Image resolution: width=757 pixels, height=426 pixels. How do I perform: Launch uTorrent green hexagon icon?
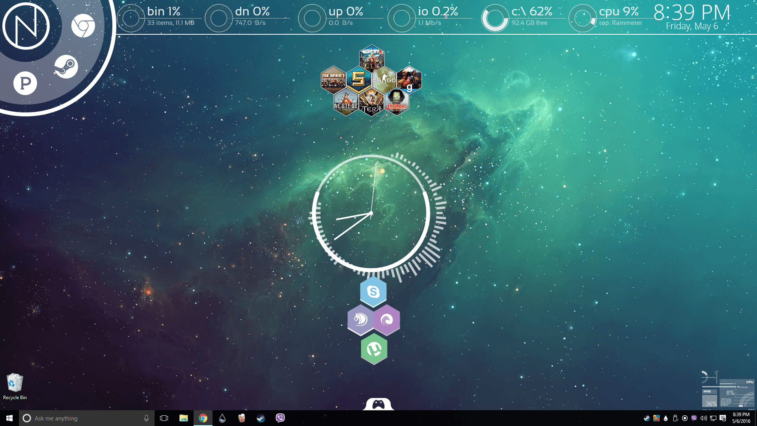[x=374, y=349]
